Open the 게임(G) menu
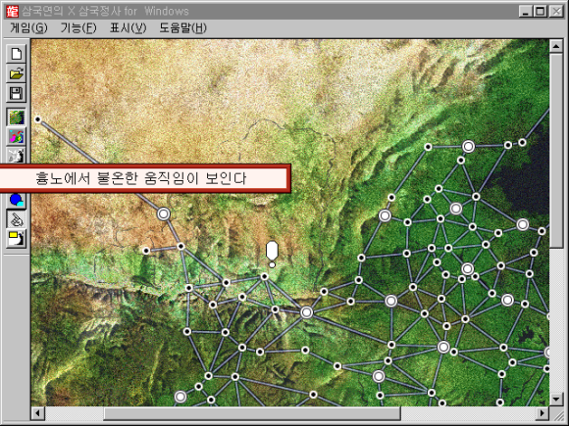569x426 pixels. (28, 27)
